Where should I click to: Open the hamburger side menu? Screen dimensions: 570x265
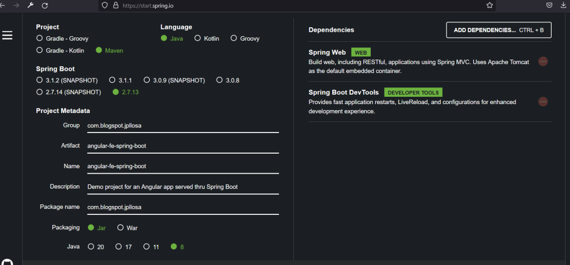point(7,35)
